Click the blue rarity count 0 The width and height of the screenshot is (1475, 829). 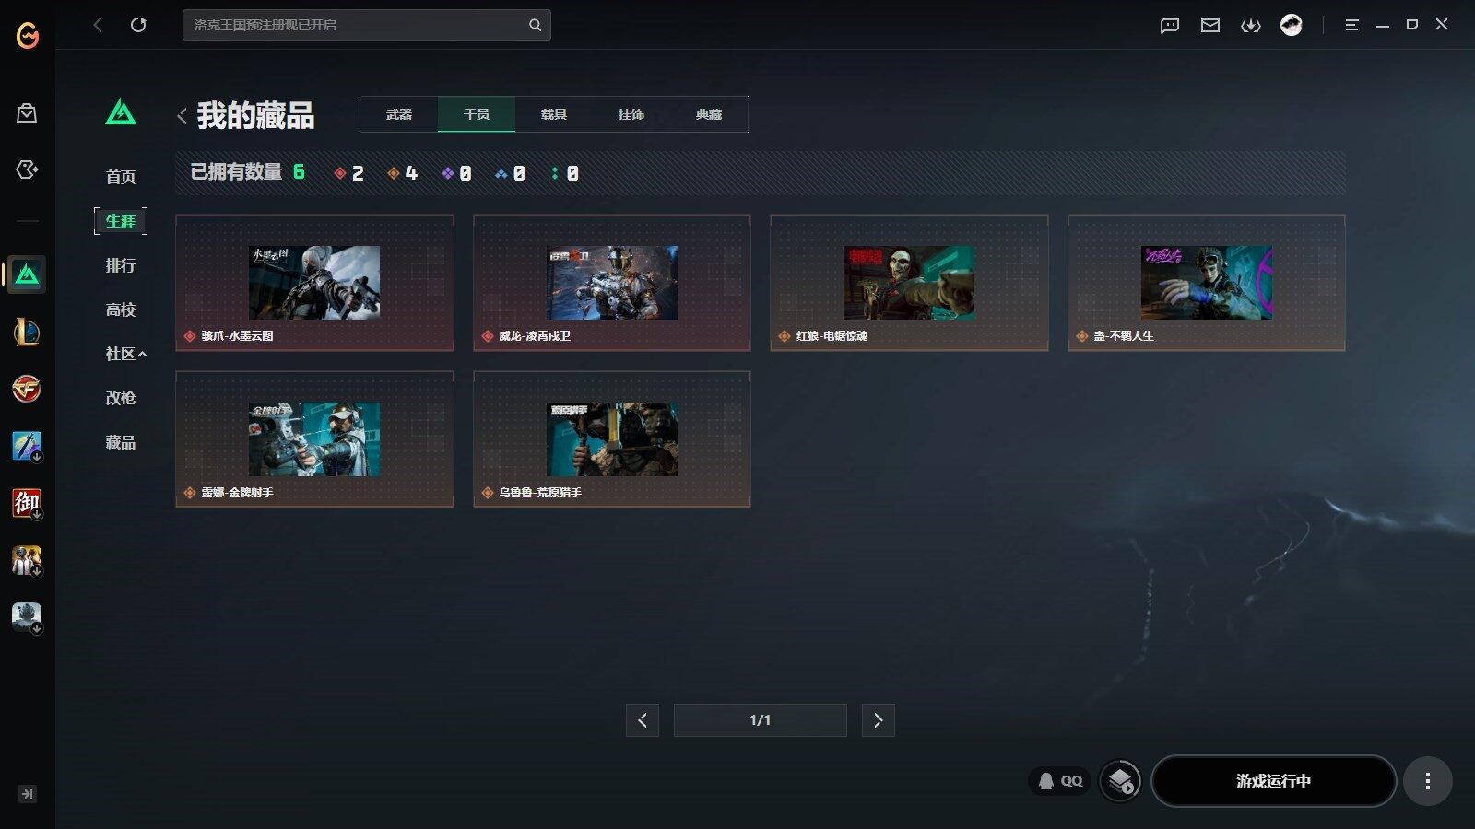point(511,173)
